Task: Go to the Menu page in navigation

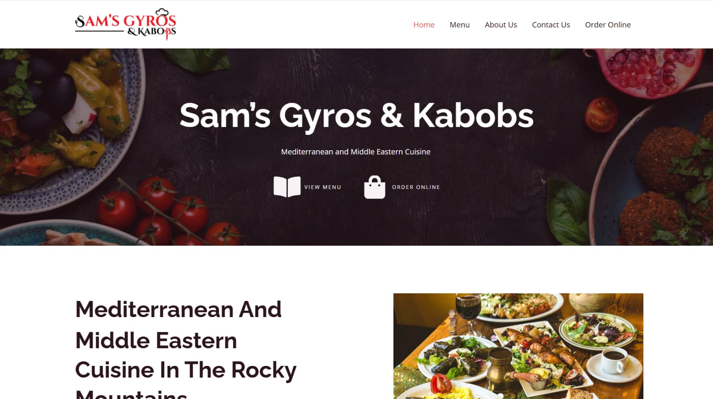Action: point(460,25)
